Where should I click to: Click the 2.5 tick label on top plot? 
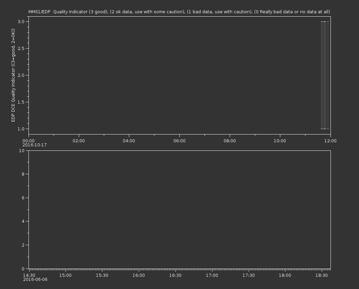point(21,48)
